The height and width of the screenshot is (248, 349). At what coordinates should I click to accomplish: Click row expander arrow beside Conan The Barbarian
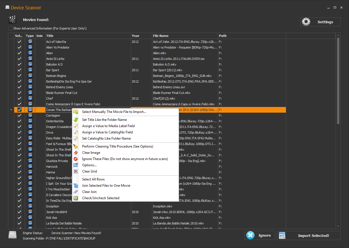(x=11, y=110)
